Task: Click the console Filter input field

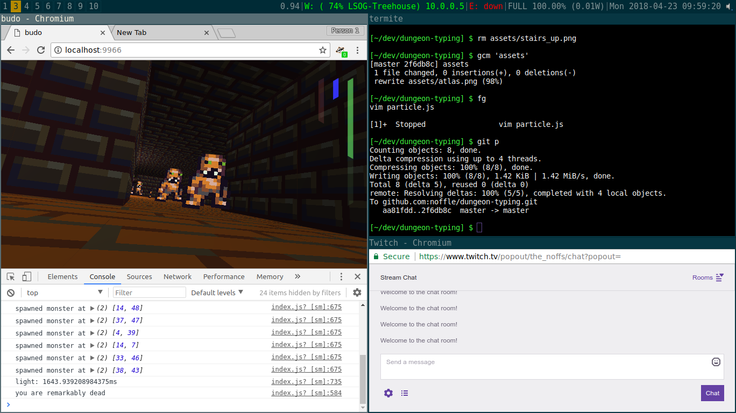Action: pos(149,293)
